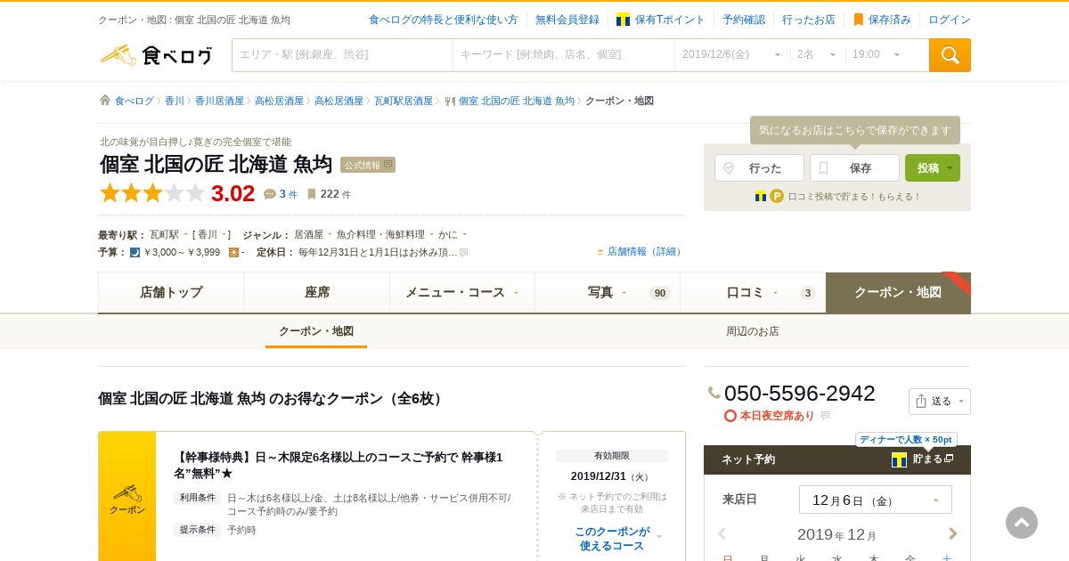This screenshot has width=1069, height=561.
Task: Open the 投稿 post dropdown button
Action: tap(933, 168)
